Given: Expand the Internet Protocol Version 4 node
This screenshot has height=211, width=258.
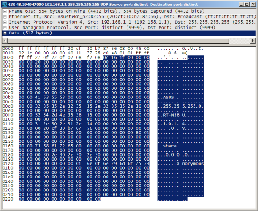Looking at the screenshot, I should pyautogui.click(x=5, y=22).
